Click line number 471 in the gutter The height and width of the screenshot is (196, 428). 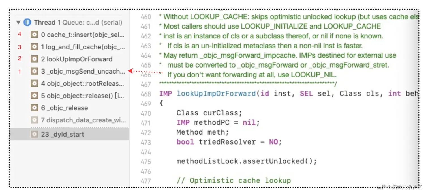146,123
